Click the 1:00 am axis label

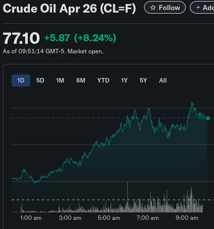pos(31,218)
